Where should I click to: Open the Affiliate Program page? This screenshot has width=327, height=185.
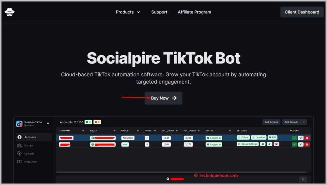(194, 12)
